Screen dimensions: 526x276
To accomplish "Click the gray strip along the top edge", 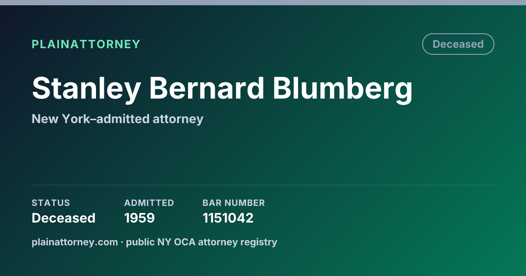I will [x=263, y=3].
